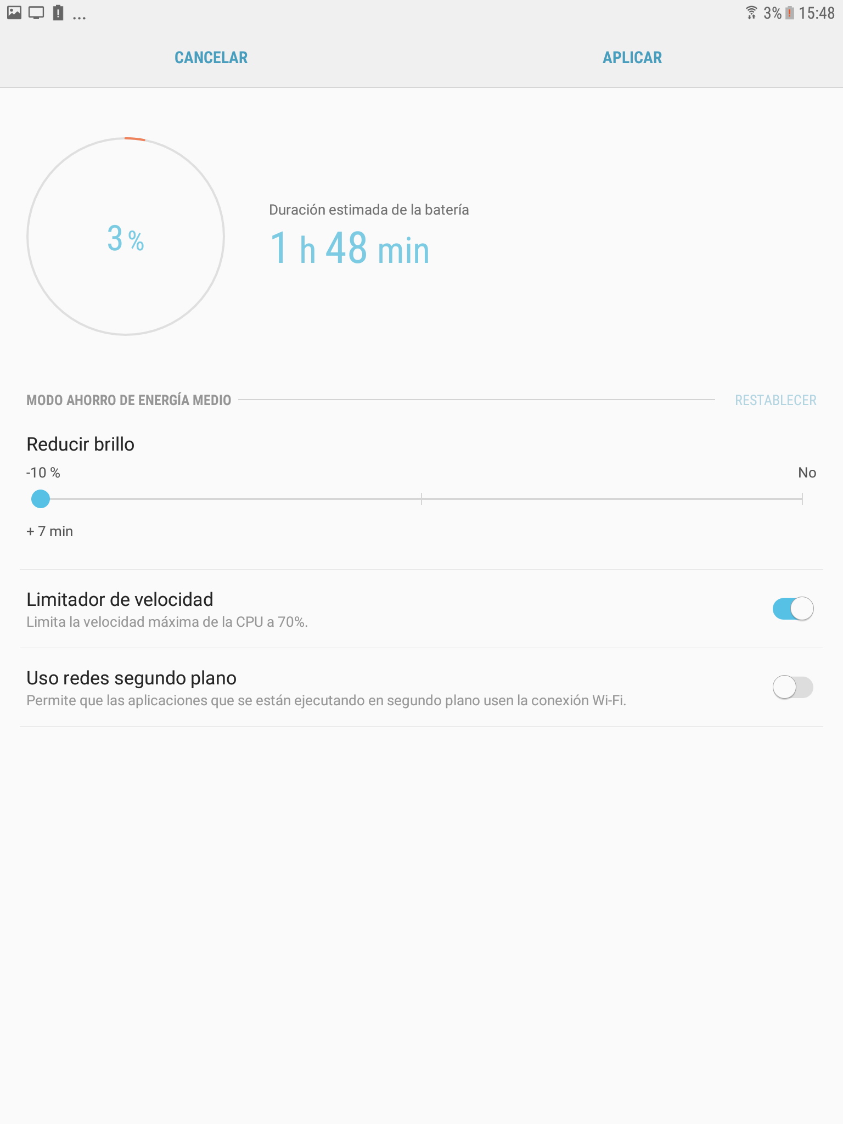Tap the low battery icon in status bar

[x=790, y=13]
